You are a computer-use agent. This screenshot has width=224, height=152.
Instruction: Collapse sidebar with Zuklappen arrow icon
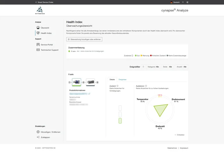38,137
